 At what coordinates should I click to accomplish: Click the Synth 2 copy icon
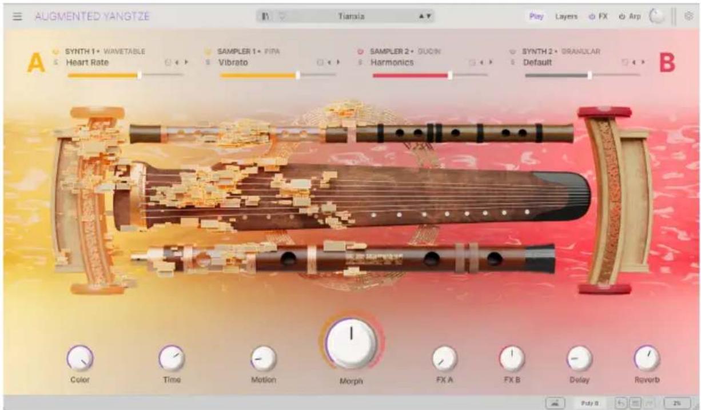(x=625, y=62)
